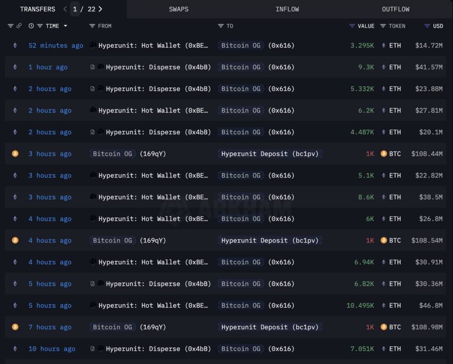Open the FROM column filter icon
This screenshot has width=453, height=364.
click(92, 26)
